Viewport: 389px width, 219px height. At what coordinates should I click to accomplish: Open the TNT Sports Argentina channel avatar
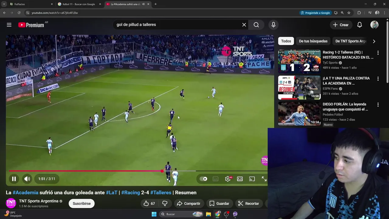tap(11, 203)
